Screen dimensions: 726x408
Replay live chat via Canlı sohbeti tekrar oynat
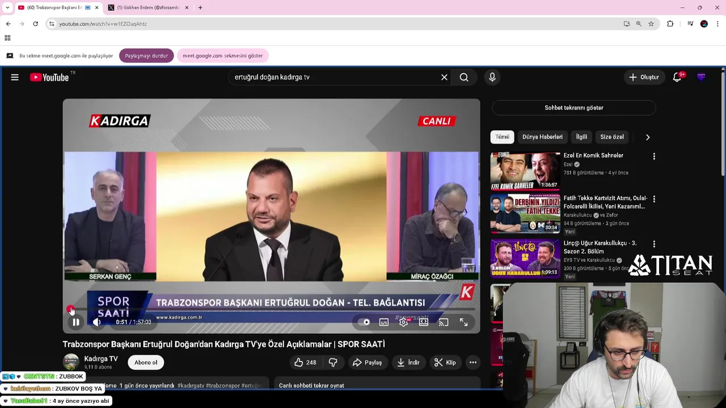(x=311, y=385)
